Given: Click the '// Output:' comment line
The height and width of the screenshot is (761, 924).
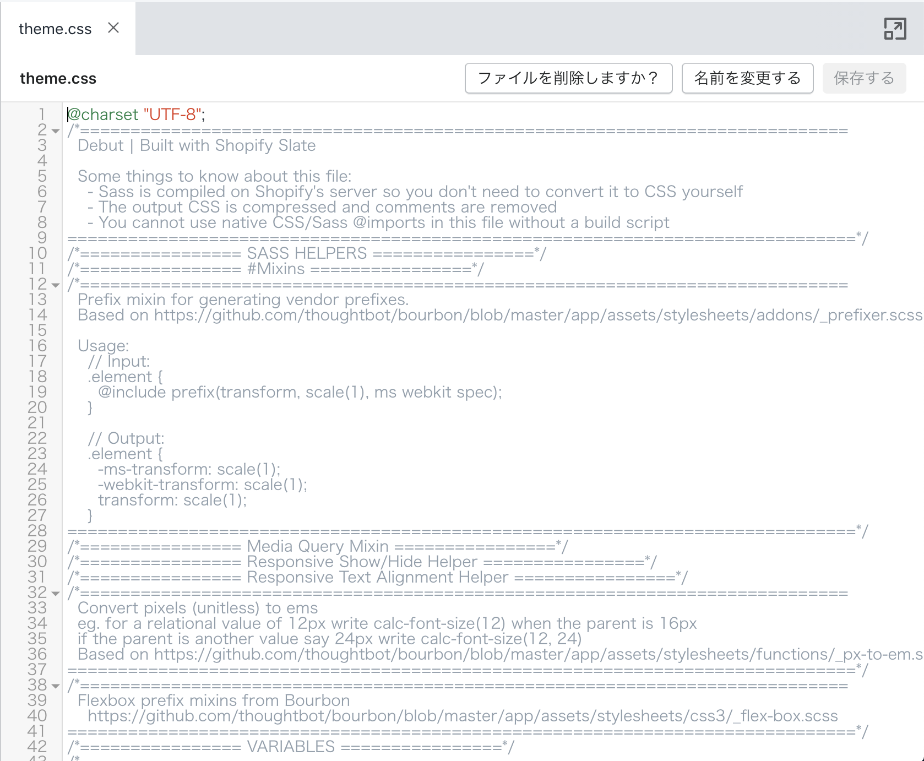Looking at the screenshot, I should (126, 438).
